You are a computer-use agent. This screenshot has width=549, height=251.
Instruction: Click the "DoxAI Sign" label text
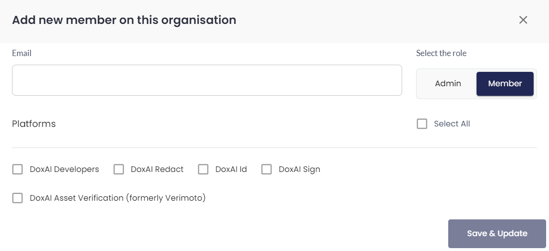click(x=299, y=169)
